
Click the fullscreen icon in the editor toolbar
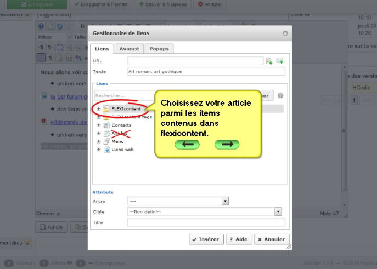(x=60, y=47)
